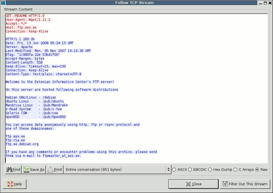Click the 'OpenBSD - /pub/OpenBSD' line
The height and width of the screenshot is (193, 273).
[x=36, y=117]
